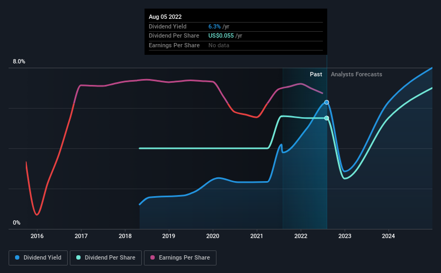Select the 2024 tick on the x-axis
Viewport: 441px width, 273px height.
point(388,236)
